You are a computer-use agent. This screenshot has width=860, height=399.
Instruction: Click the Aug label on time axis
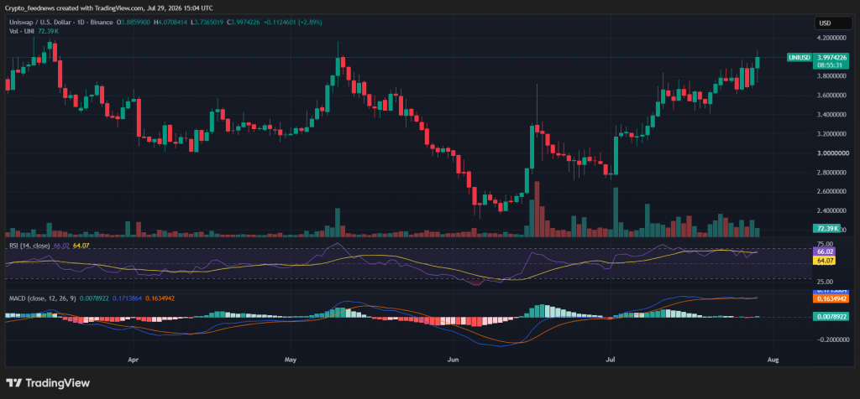(773, 360)
